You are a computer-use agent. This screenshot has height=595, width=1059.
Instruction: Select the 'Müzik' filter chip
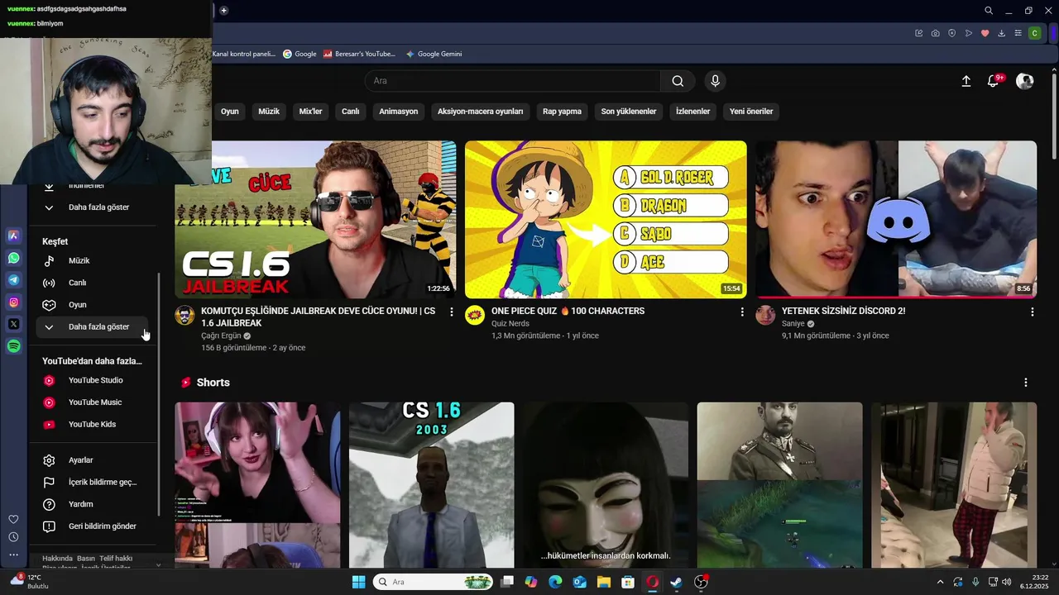269,112
